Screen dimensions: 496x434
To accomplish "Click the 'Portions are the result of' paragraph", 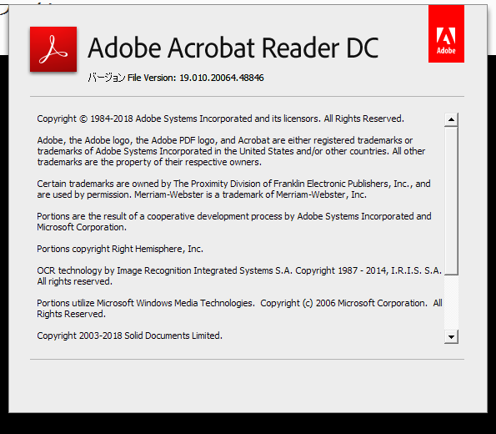I will (x=234, y=222).
